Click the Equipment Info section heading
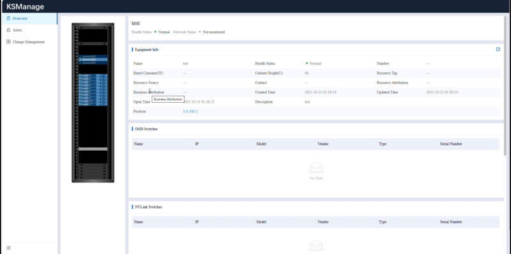Image resolution: width=511 pixels, height=254 pixels. click(x=147, y=50)
